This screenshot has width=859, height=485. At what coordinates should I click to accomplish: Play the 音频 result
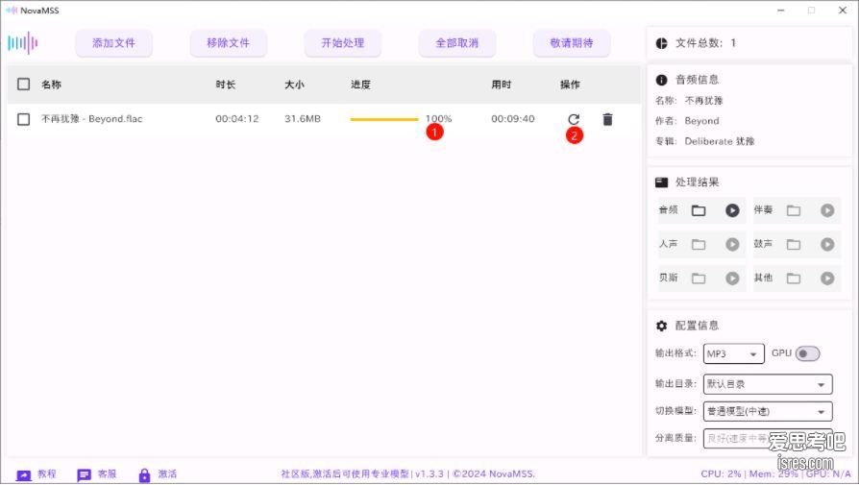tap(732, 210)
